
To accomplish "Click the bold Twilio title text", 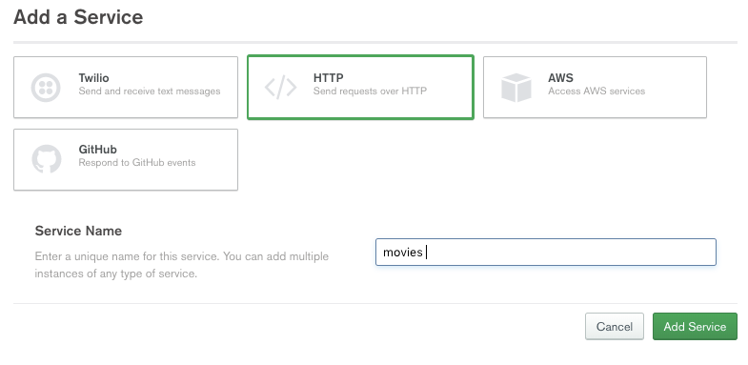I will 93,78.
